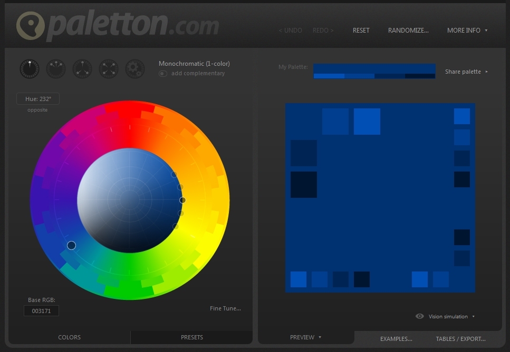
Task: Select the Free style gear icon
Action: 135,68
